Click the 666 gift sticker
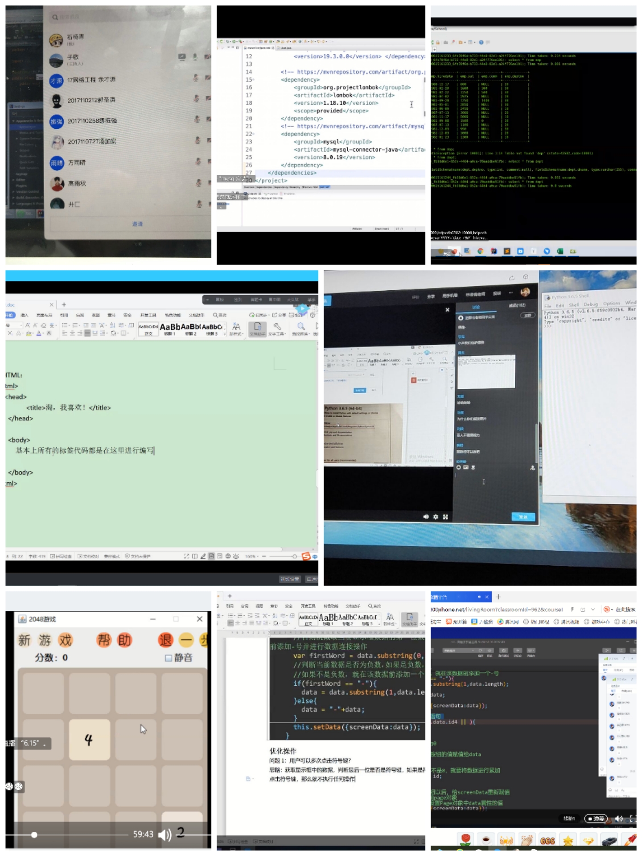This screenshot has height=856, width=642. click(x=547, y=840)
